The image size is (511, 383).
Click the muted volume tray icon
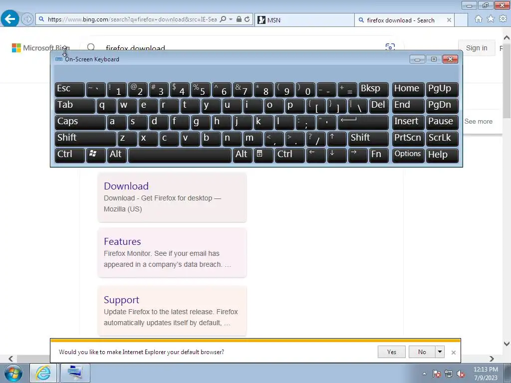(x=461, y=374)
